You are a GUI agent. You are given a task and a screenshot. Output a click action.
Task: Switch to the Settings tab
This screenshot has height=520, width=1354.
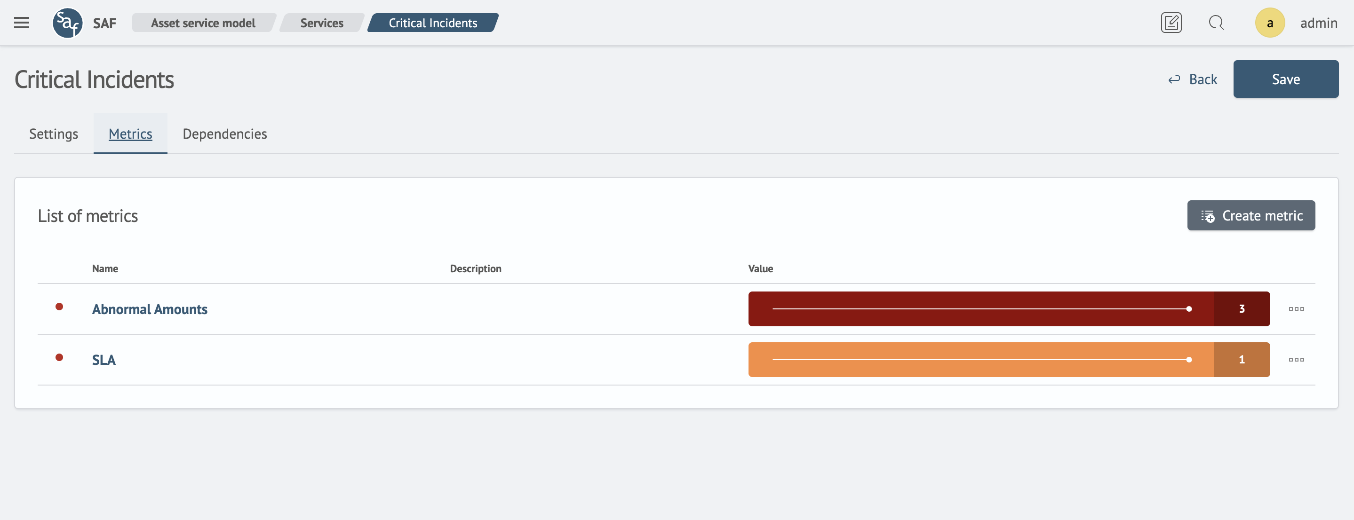[x=54, y=134]
